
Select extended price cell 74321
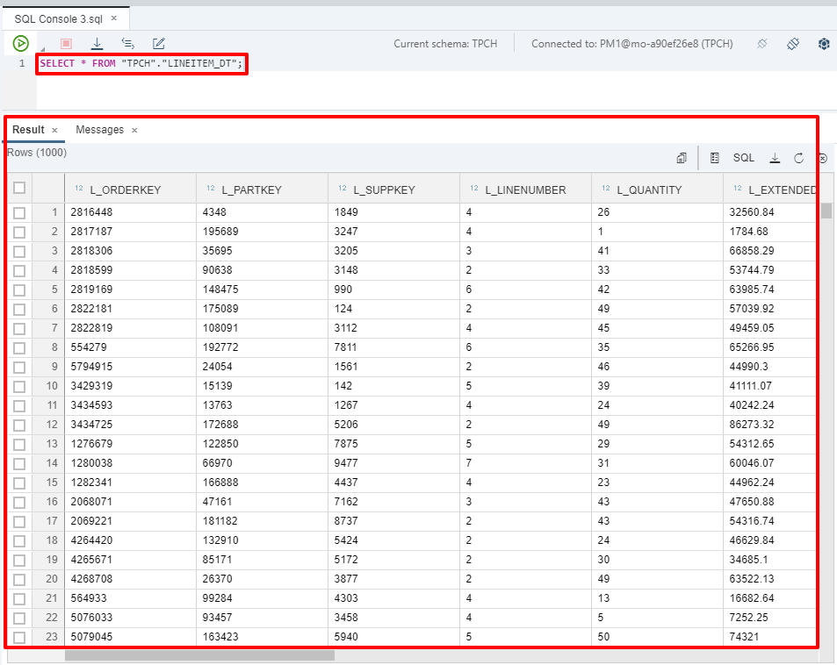coord(769,637)
